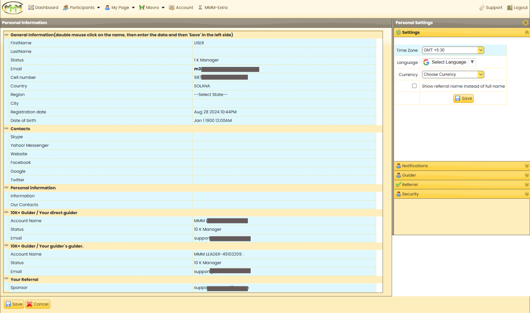Click the Google logo in language selector
Screen dimensions: 530x313
click(x=426, y=62)
